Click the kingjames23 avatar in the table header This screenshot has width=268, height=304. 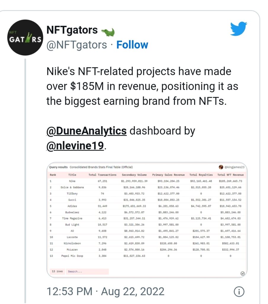click(221, 167)
